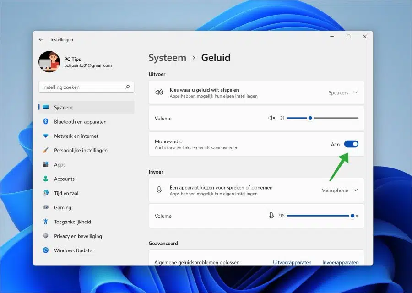Screen dimensions: 412x293
Task: Click the Systeem monitor icon in sidebar
Action: pyautogui.click(x=46, y=107)
